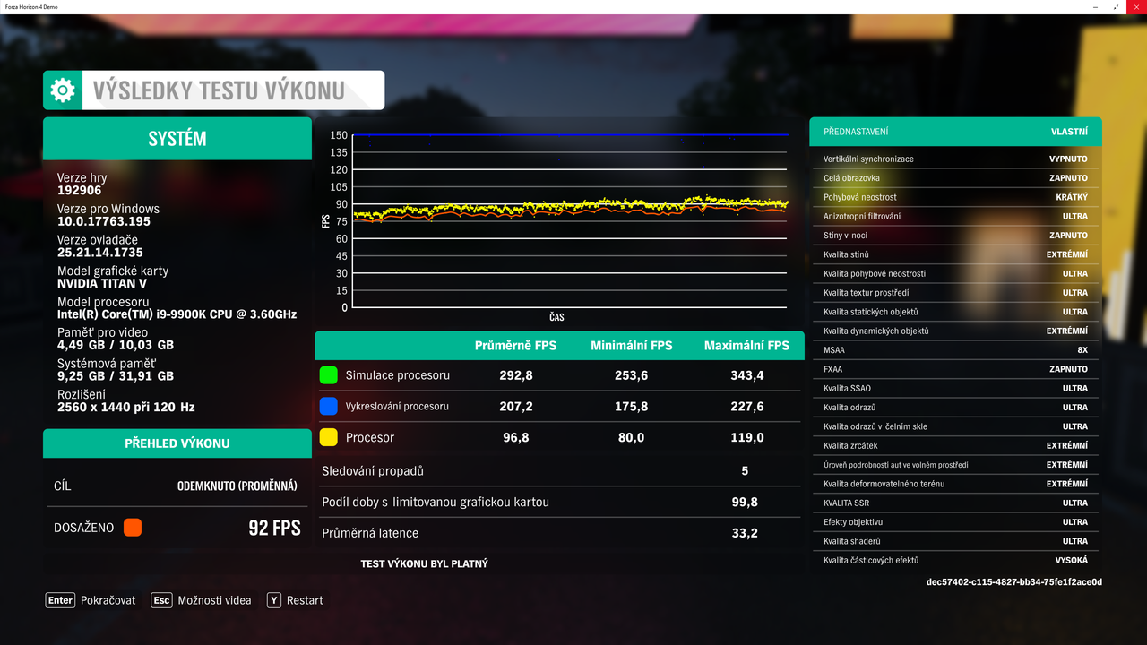Click the Celá obrazovka Zapnuto setting
Screen dimensions: 1147x645
955,178
